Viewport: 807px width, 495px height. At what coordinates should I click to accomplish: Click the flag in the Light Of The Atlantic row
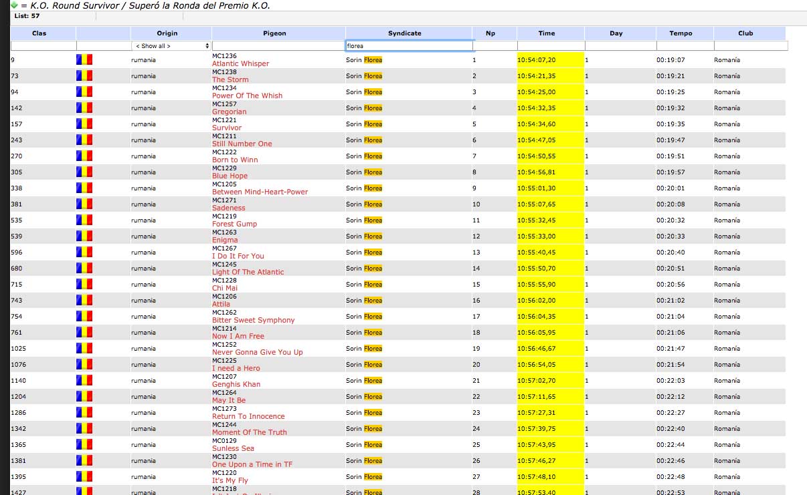(84, 268)
